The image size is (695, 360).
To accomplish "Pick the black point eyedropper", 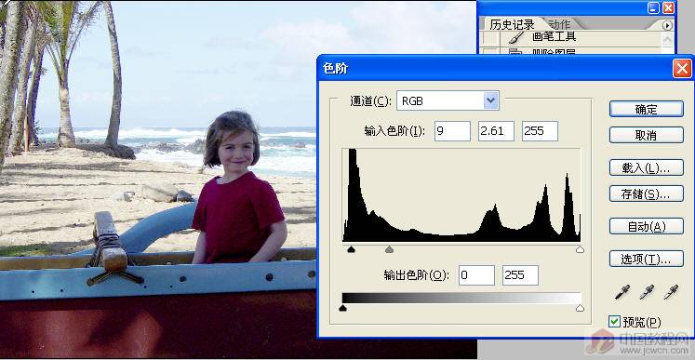I will 622,293.
